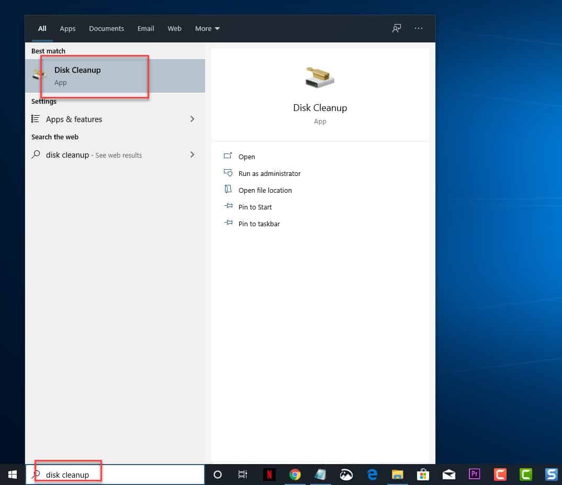Image resolution: width=562 pixels, height=485 pixels.
Task: Switch to the Web search tab
Action: point(175,29)
